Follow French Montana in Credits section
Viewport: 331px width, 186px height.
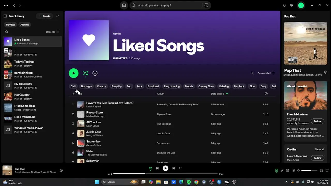pos(318,158)
